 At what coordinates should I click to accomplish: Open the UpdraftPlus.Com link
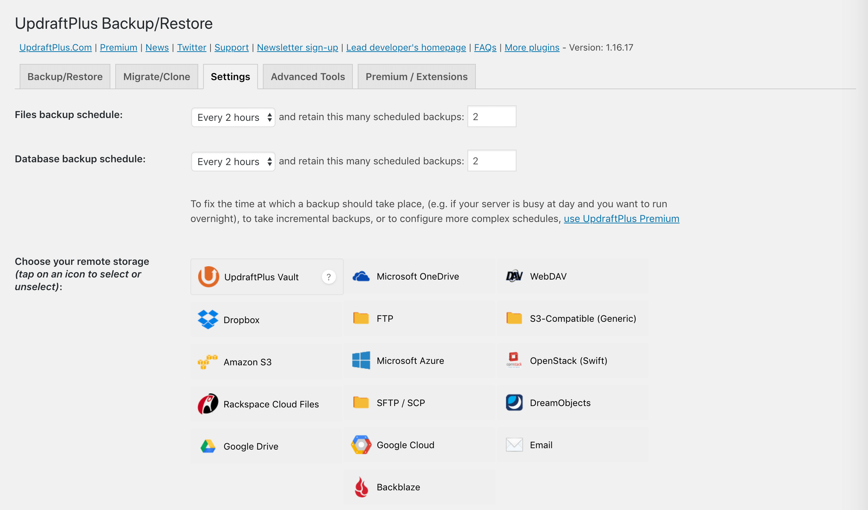coord(56,47)
